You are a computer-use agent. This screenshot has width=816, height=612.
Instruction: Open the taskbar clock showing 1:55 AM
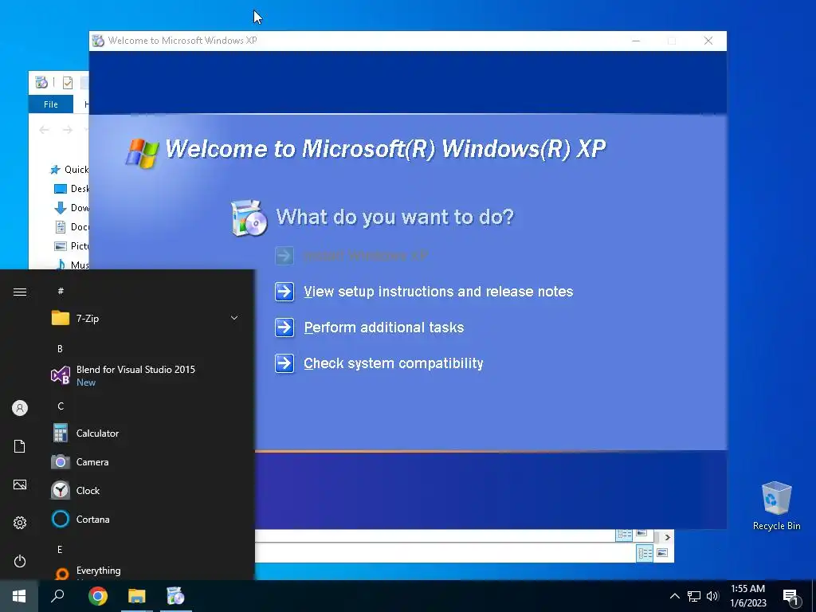click(x=747, y=596)
